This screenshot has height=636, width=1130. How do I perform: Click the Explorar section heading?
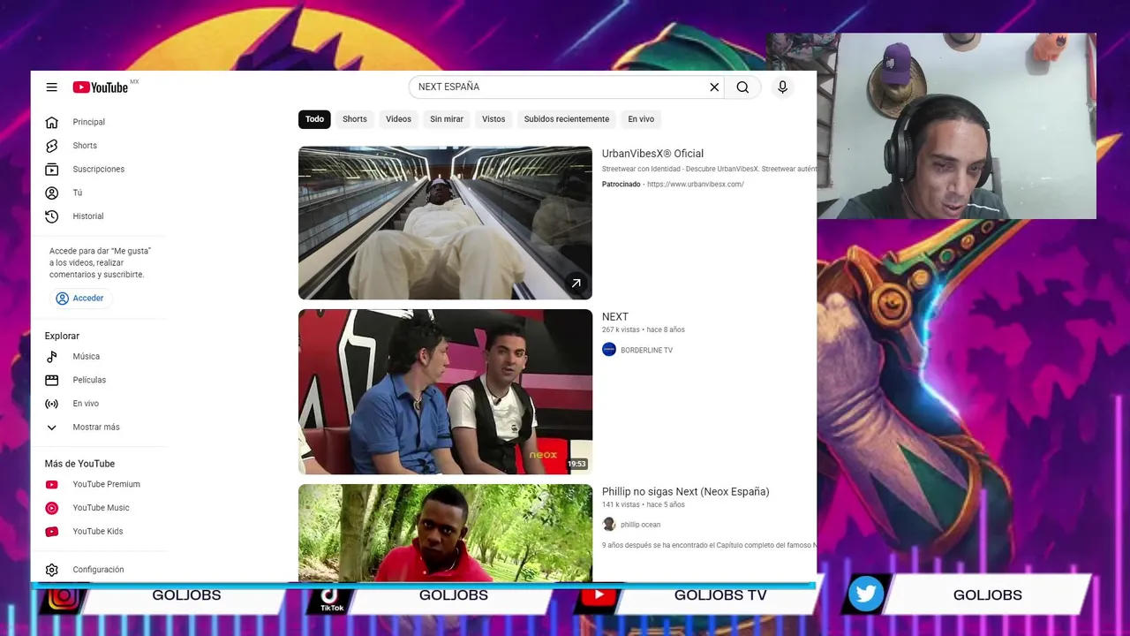[x=62, y=337]
